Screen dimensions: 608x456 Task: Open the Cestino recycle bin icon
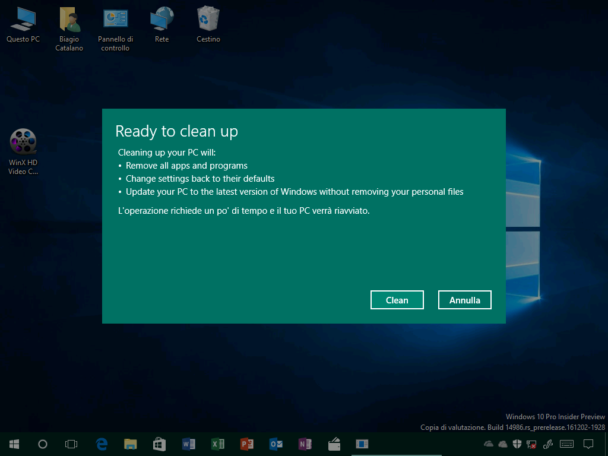click(x=208, y=24)
